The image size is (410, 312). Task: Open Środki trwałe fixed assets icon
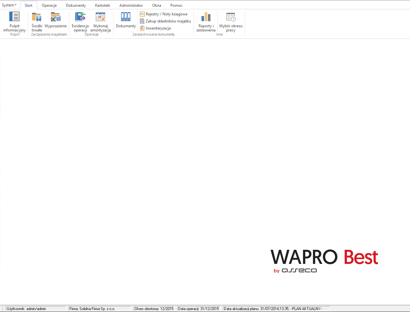(37, 17)
